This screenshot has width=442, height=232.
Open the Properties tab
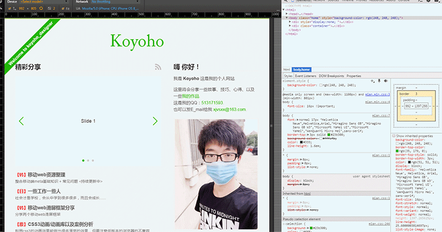[354, 76]
